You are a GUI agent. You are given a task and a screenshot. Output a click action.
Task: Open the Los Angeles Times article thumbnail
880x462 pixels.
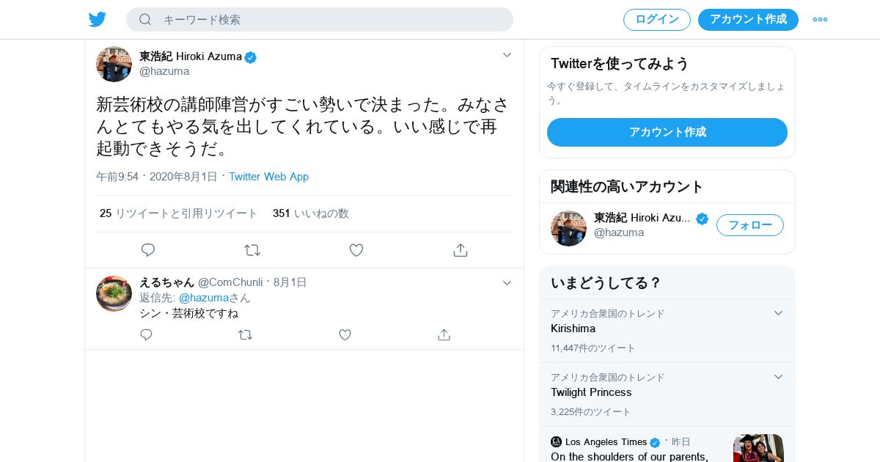pyautogui.click(x=758, y=447)
